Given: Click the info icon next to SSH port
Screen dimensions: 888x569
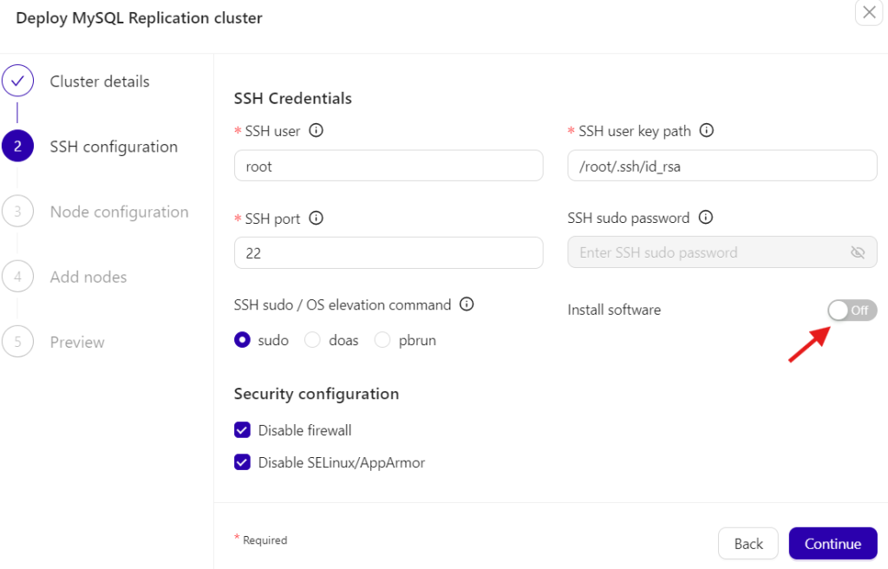Looking at the screenshot, I should [317, 219].
